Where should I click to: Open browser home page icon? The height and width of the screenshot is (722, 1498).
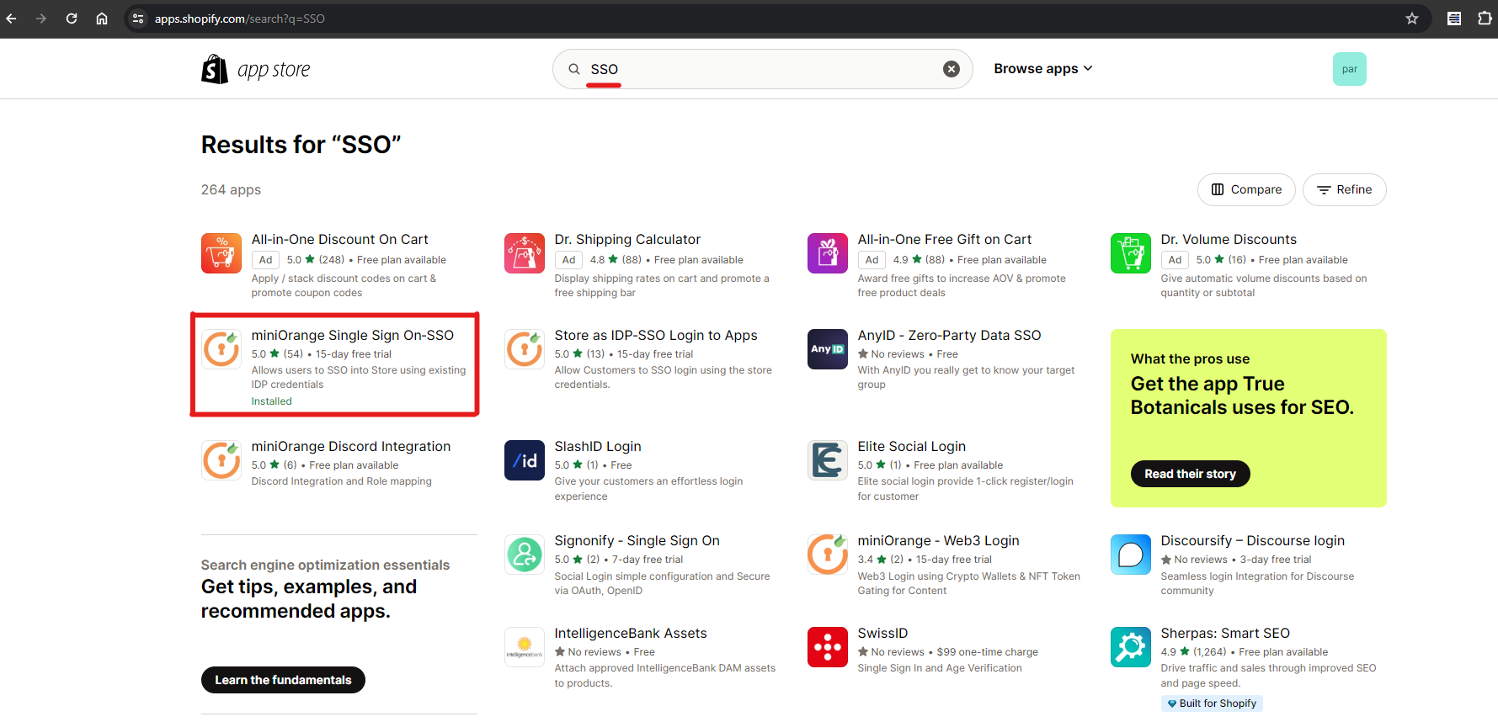102,19
